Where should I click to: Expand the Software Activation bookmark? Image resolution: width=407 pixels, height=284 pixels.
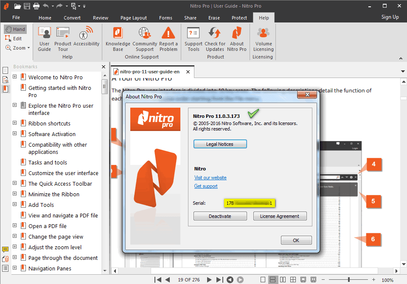click(x=15, y=134)
